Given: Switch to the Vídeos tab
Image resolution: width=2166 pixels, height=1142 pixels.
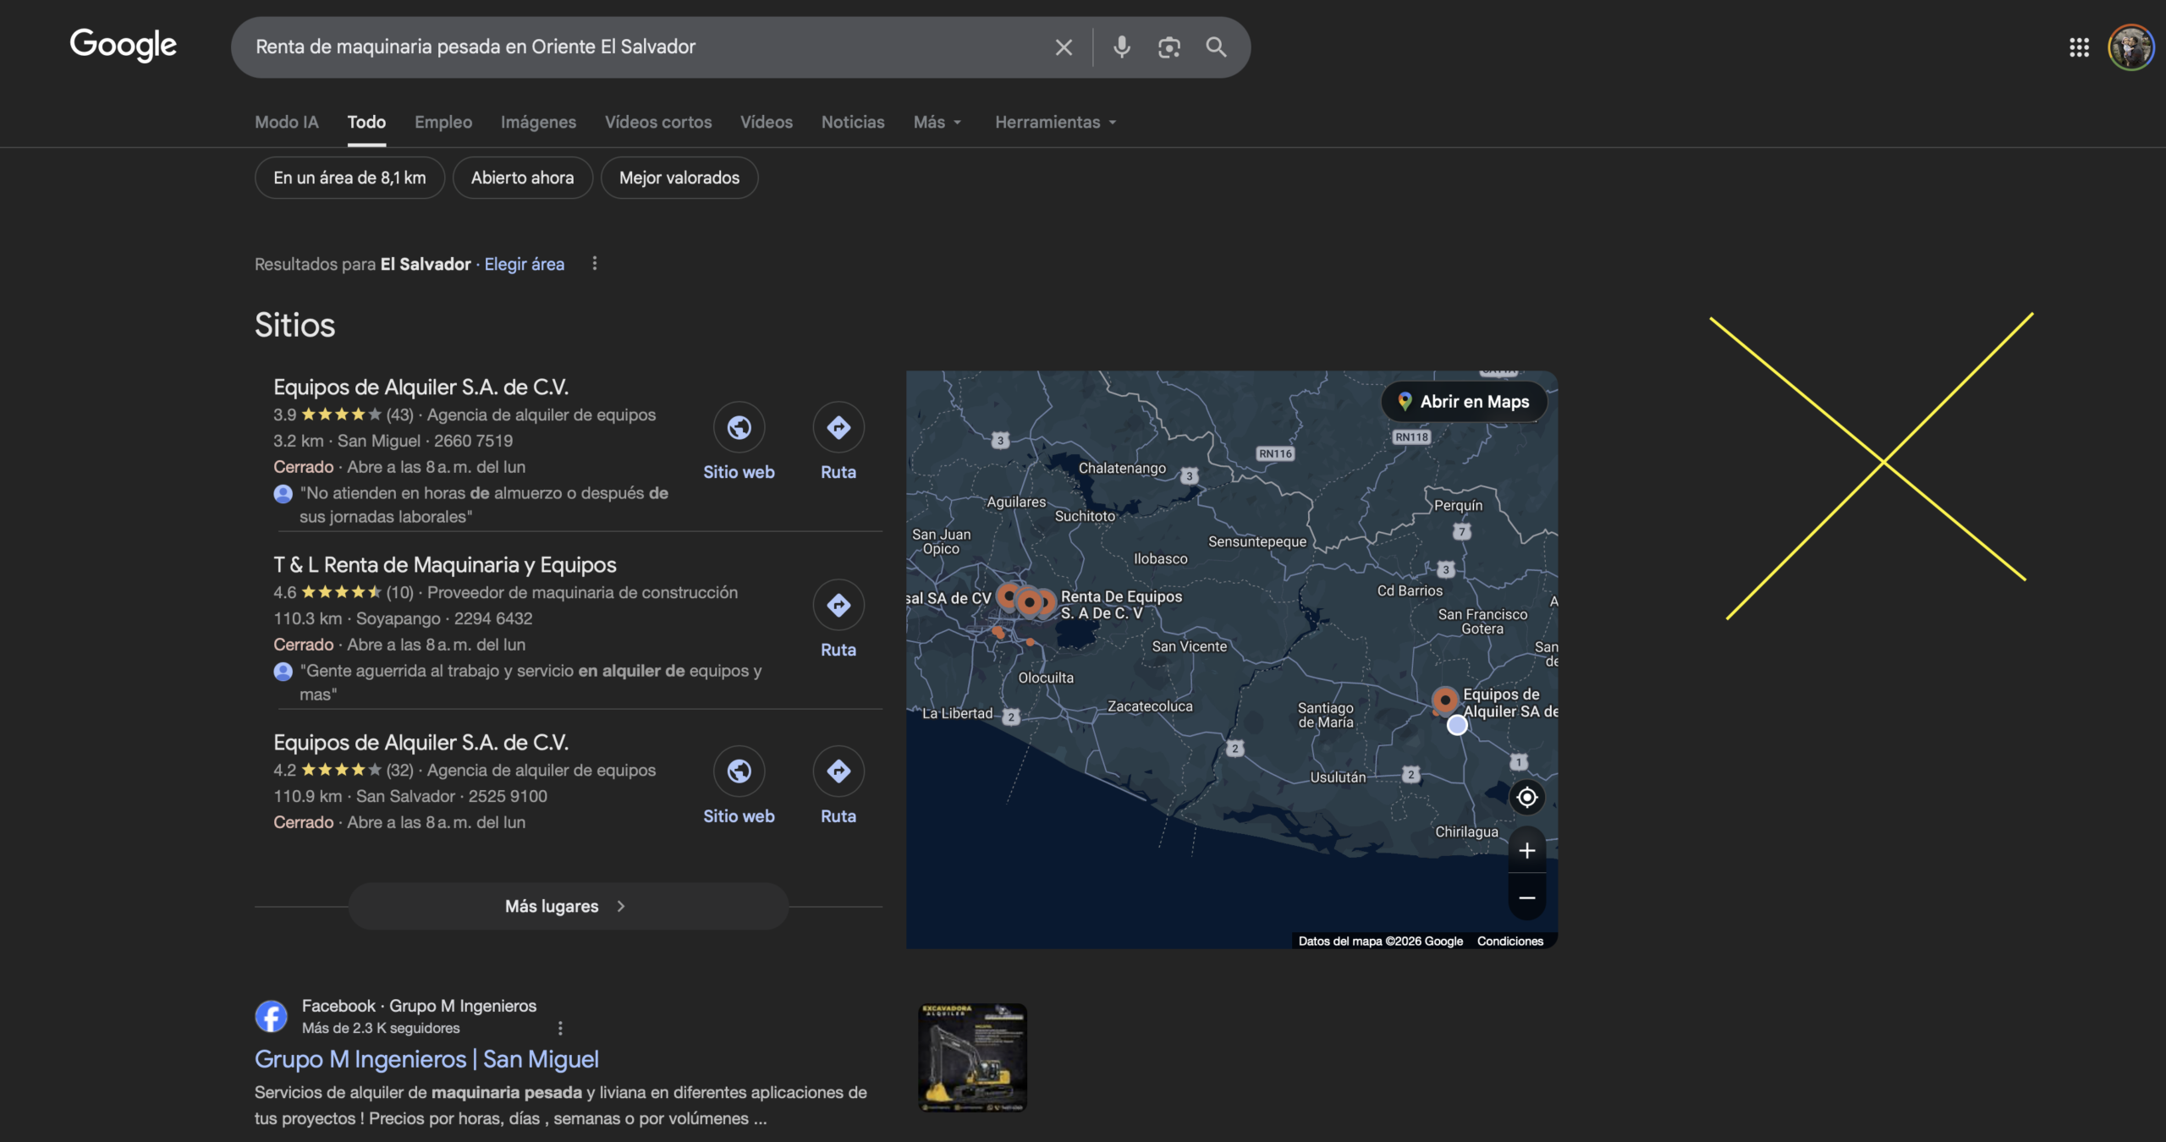Looking at the screenshot, I should (767, 122).
